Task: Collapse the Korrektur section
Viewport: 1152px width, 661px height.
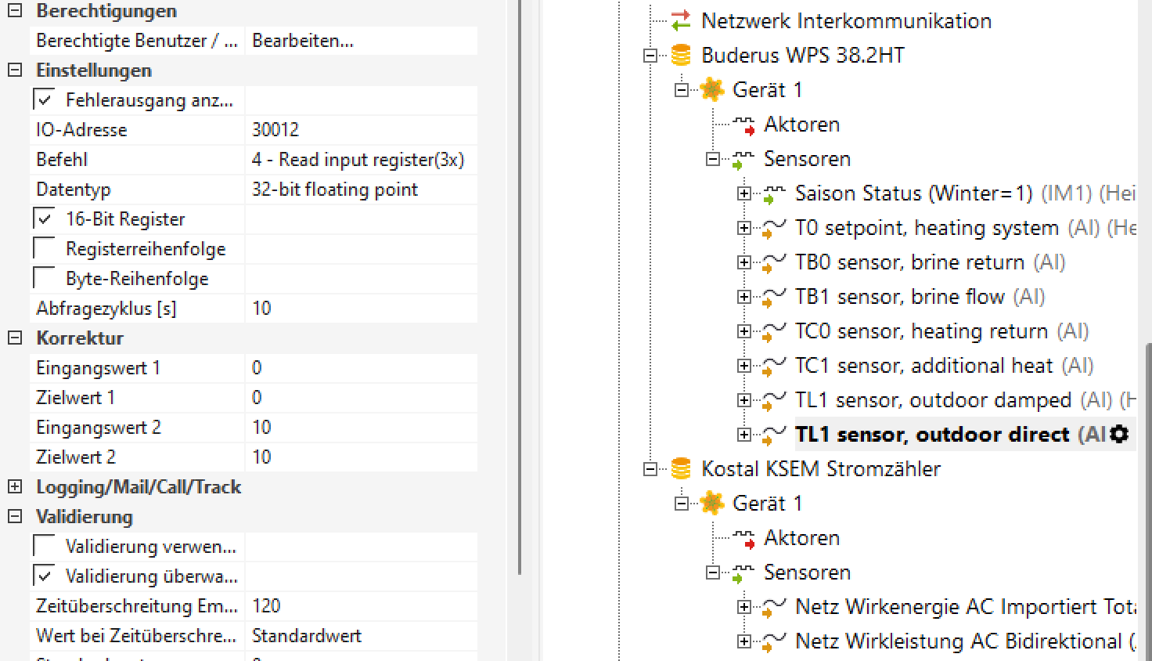Action: (15, 338)
